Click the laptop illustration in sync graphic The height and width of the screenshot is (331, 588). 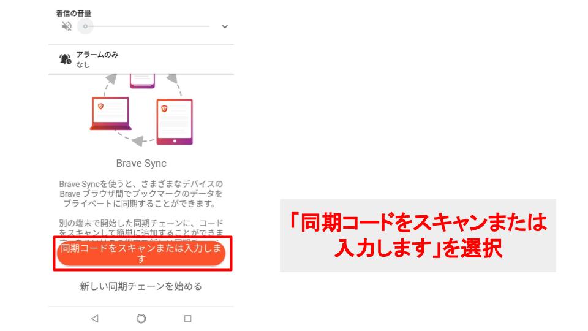[111, 113]
